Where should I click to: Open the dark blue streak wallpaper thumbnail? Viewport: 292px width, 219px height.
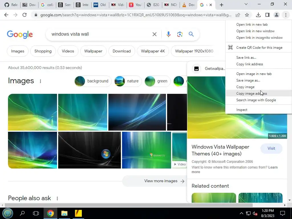click(x=137, y=112)
